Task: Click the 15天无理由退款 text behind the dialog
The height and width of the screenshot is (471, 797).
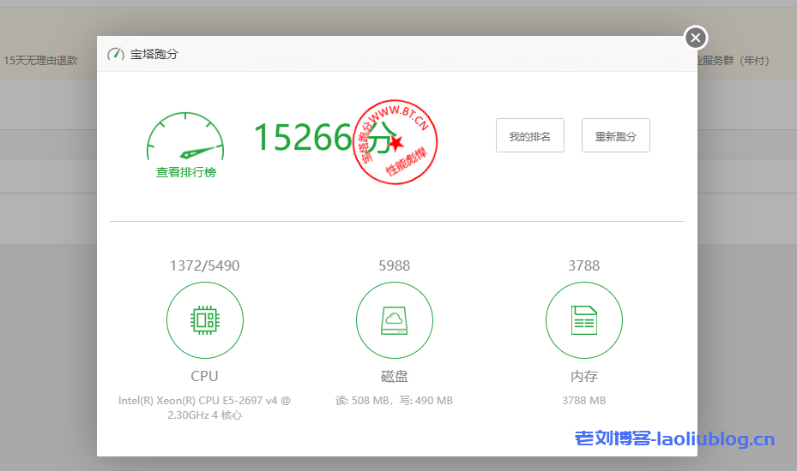Action: tap(40, 61)
